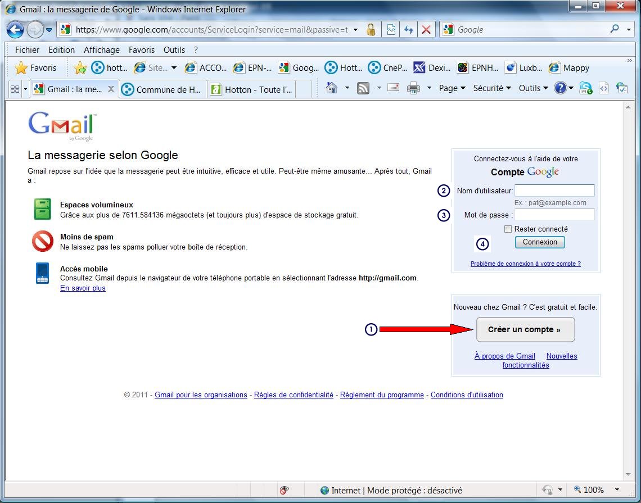Open the EPNH... favorite
The height and width of the screenshot is (503, 641).
478,68
